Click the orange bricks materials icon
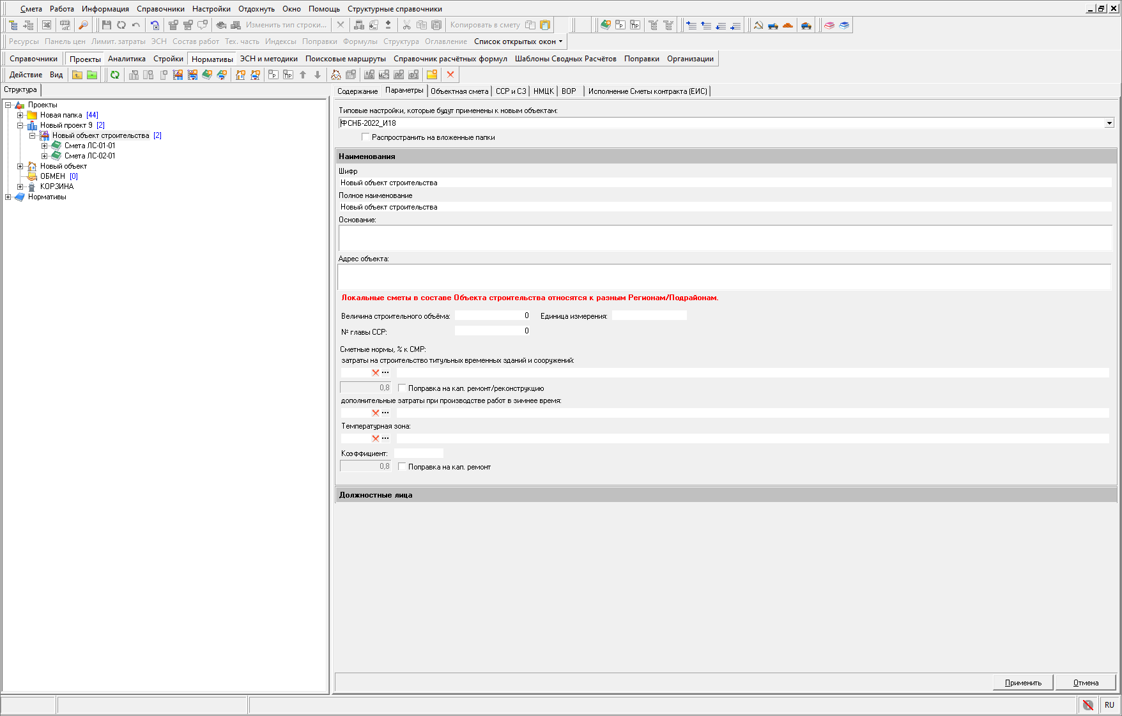This screenshot has width=1122, height=716. coord(788,25)
